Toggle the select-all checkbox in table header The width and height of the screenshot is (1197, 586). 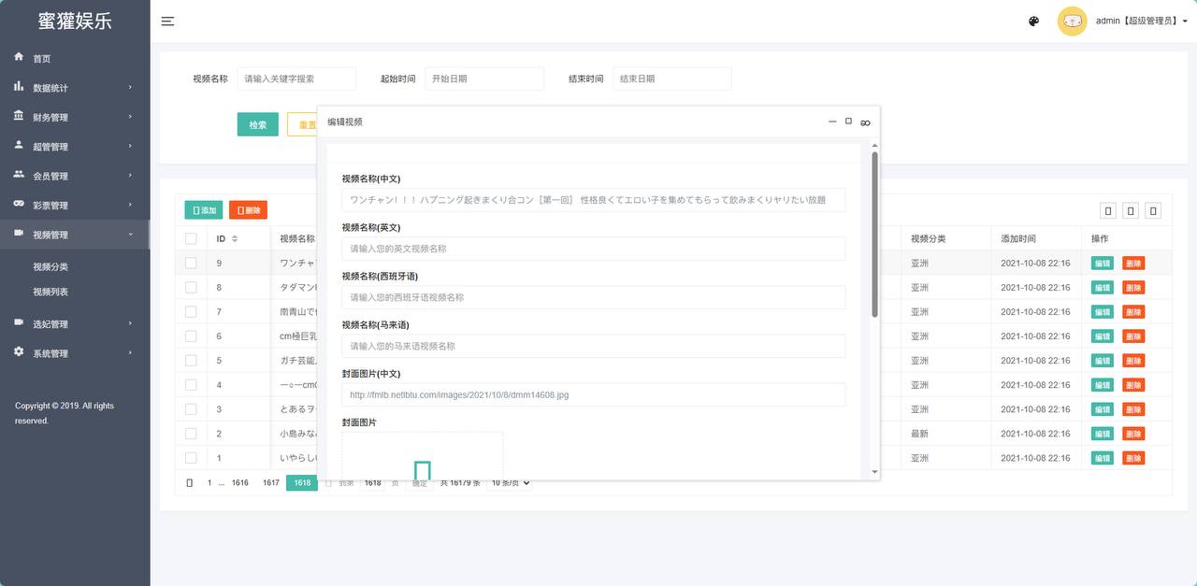pyautogui.click(x=191, y=238)
